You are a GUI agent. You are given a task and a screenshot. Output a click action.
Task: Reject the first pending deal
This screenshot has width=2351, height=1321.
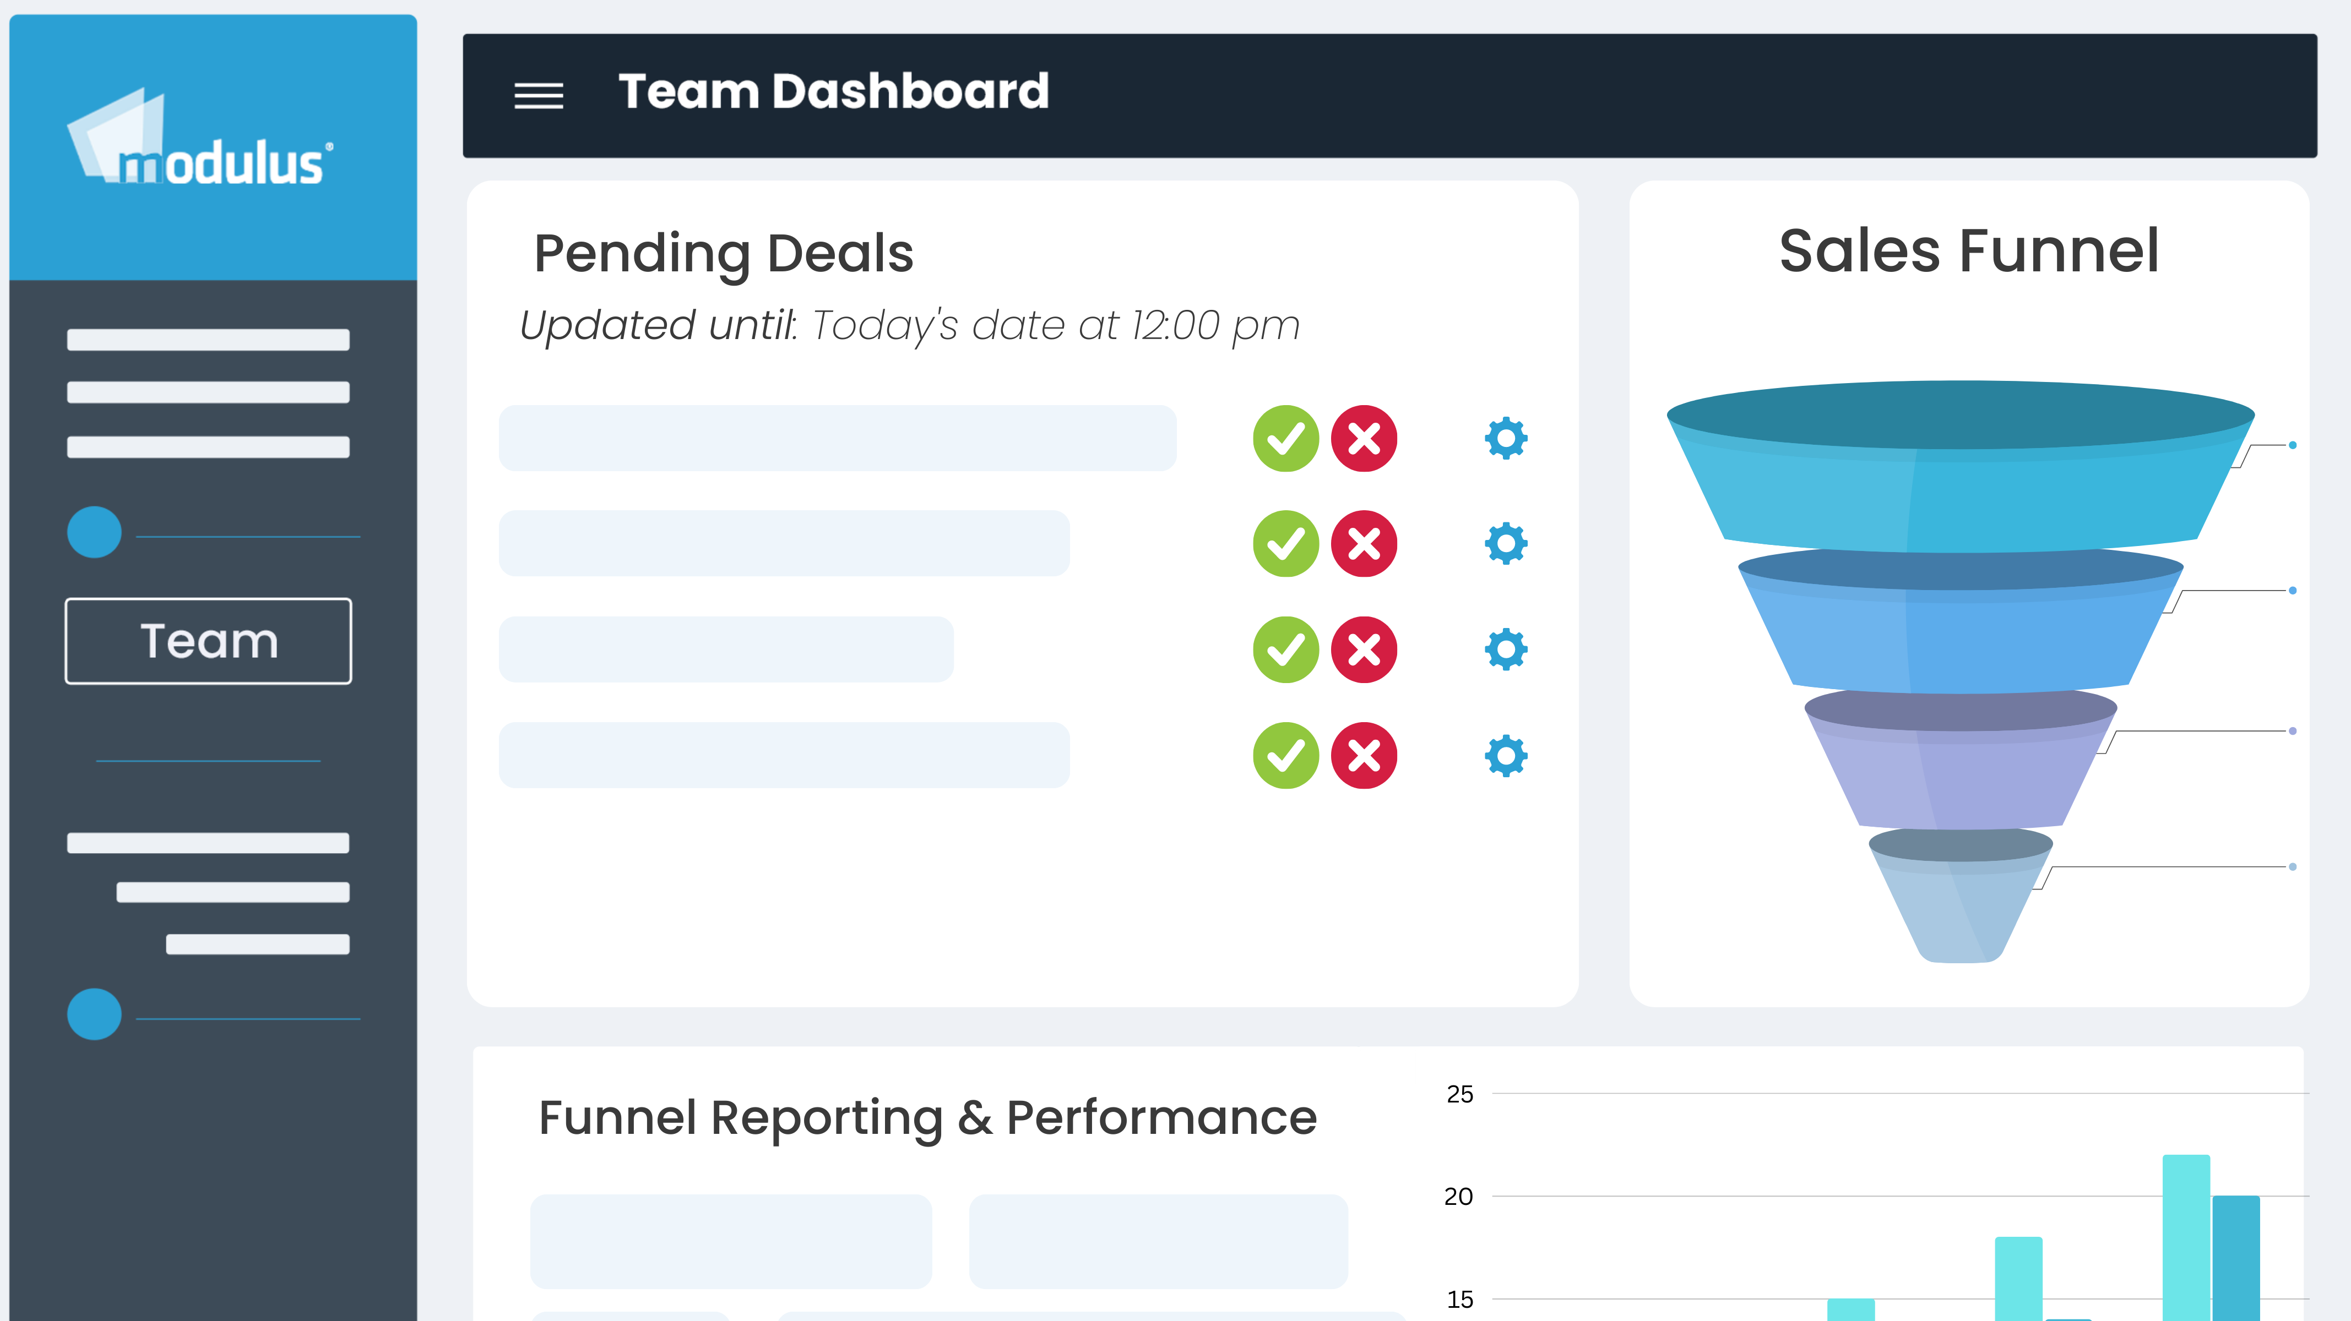click(1364, 439)
